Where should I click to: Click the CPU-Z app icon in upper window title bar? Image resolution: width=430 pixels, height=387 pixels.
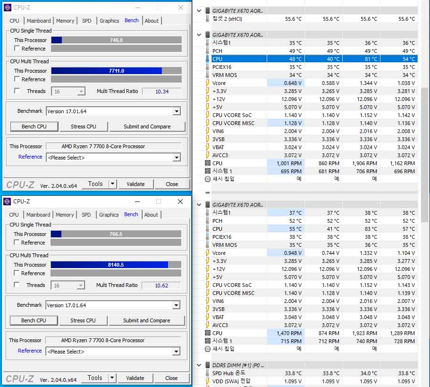tap(8, 8)
